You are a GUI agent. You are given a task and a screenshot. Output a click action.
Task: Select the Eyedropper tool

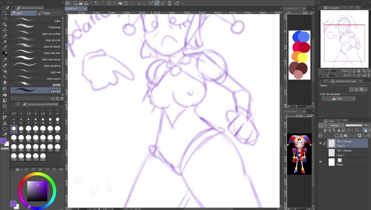[5, 48]
